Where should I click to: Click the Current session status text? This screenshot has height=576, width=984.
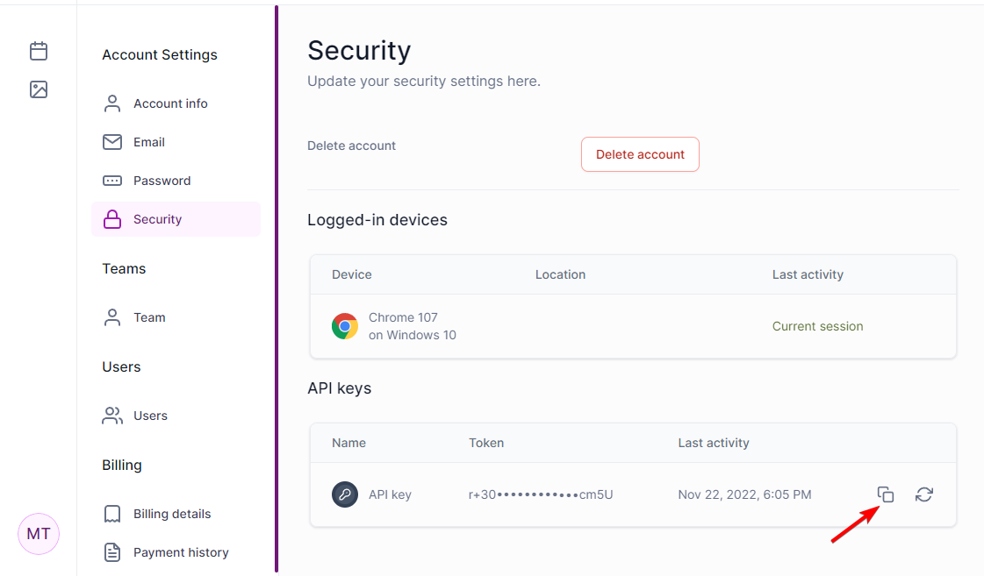click(x=817, y=326)
